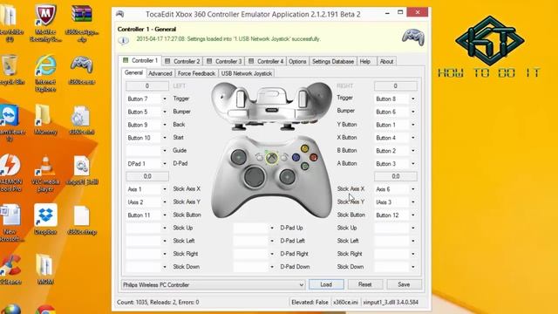The image size is (558, 314).
Task: Launch x360ce.exe gamepad desktop icon
Action: (82, 70)
